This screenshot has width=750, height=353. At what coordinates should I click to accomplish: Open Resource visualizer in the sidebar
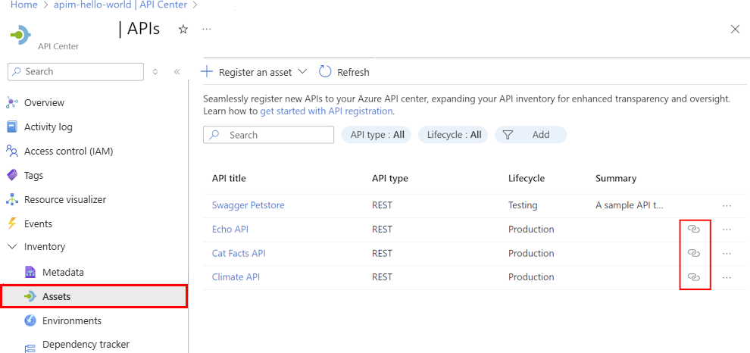coord(65,199)
